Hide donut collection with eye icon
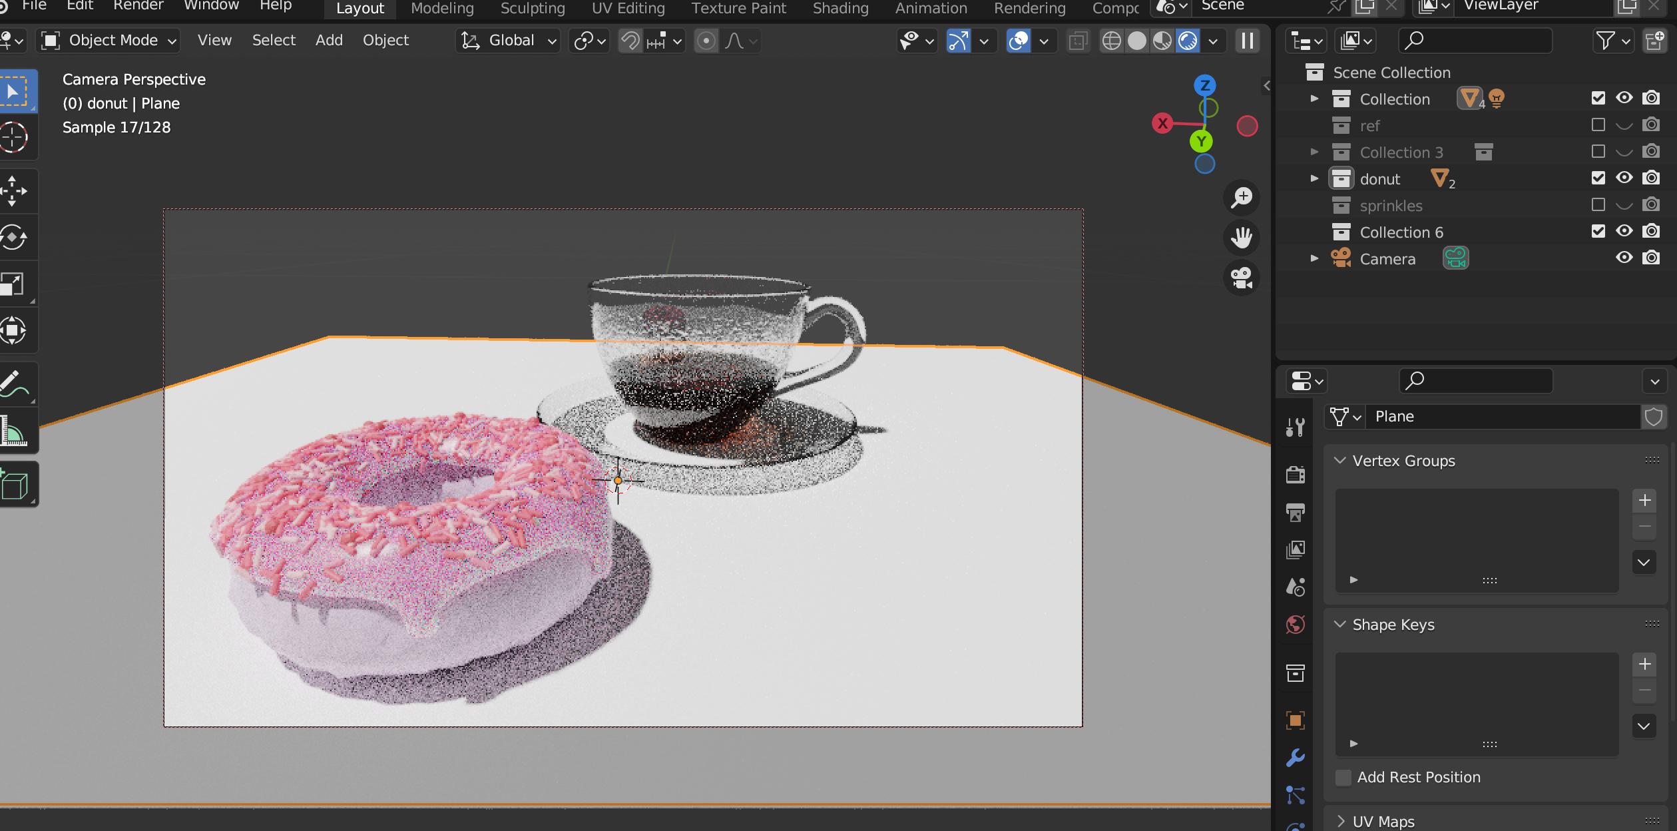Viewport: 1677px width, 831px height. [1624, 178]
